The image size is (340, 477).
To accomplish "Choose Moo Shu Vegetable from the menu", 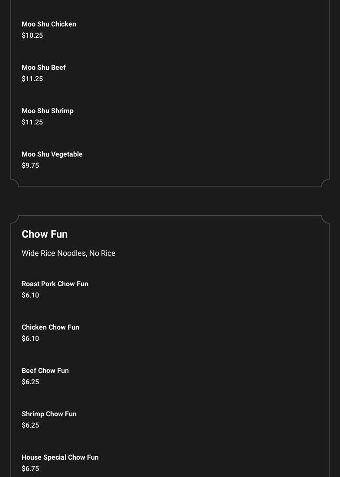I will pos(52,154).
